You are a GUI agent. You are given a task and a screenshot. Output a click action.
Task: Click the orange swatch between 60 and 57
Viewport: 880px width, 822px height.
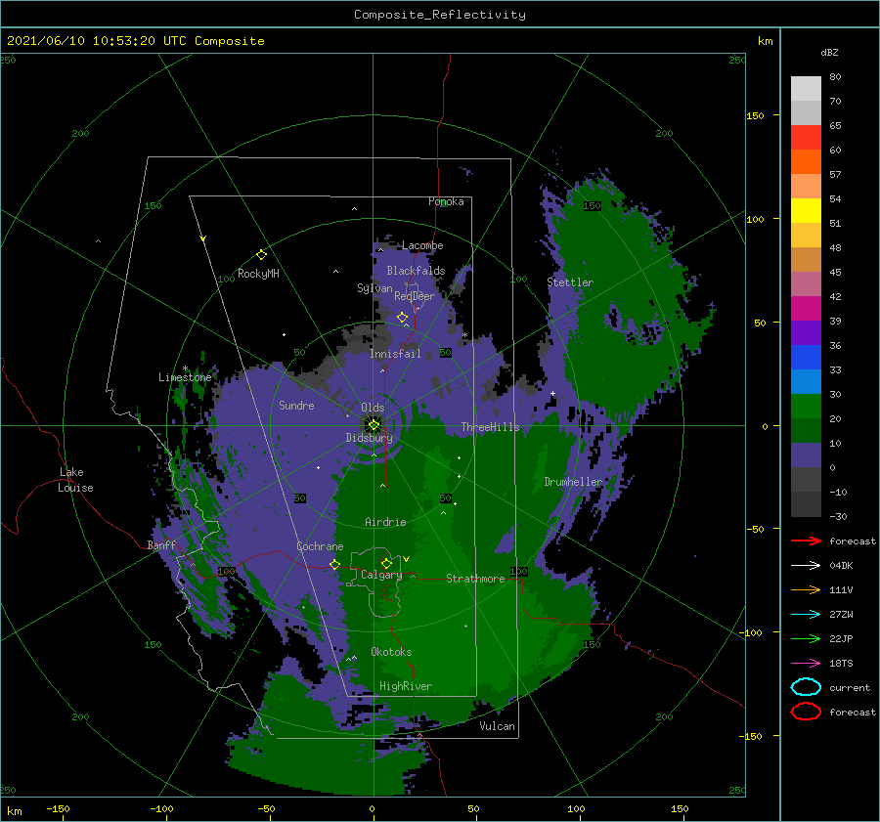[806, 162]
